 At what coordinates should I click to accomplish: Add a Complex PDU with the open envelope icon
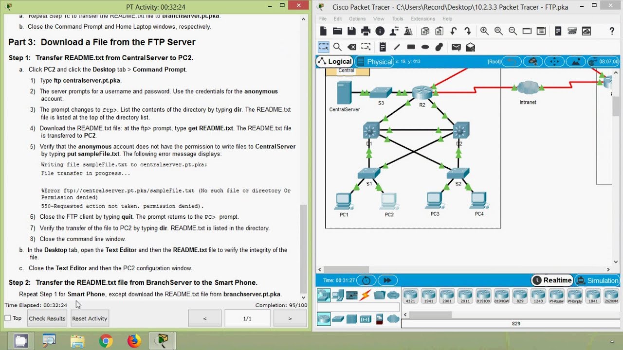click(x=470, y=47)
